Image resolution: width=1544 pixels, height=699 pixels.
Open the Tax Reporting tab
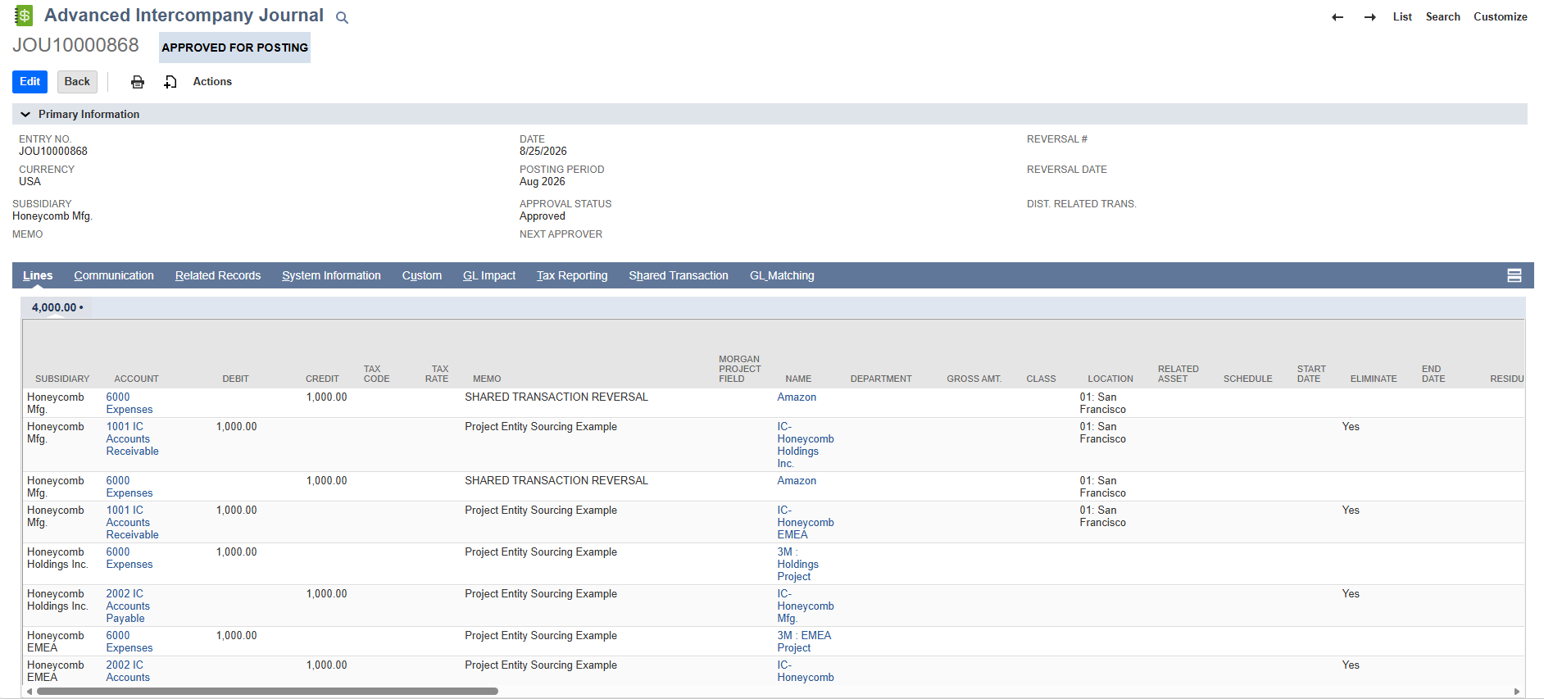[x=572, y=275]
